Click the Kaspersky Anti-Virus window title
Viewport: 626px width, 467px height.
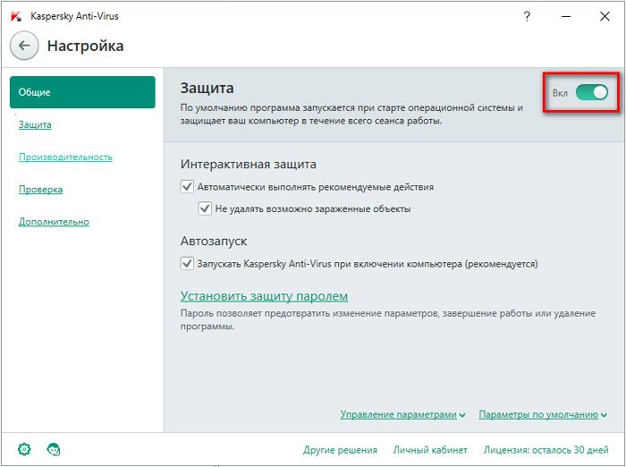pos(74,16)
